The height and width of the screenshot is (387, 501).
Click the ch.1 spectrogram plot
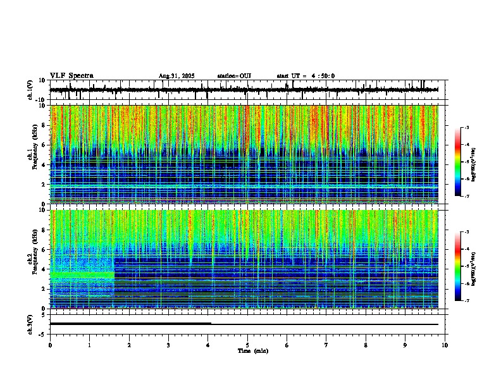[x=244, y=154]
